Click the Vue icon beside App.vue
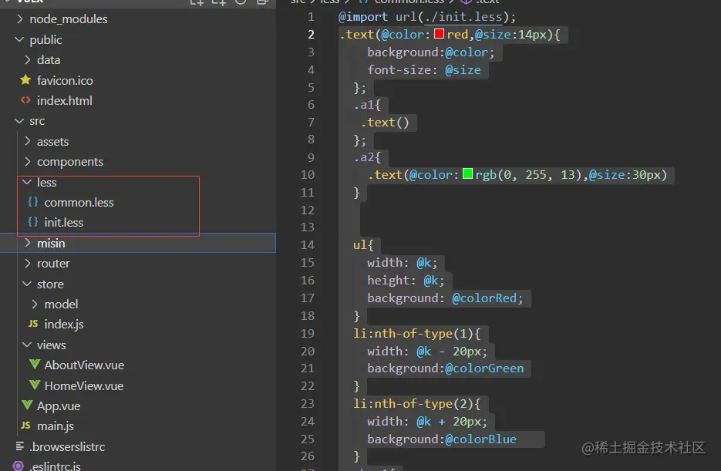Screen dimensions: 721x471 [x=27, y=405]
